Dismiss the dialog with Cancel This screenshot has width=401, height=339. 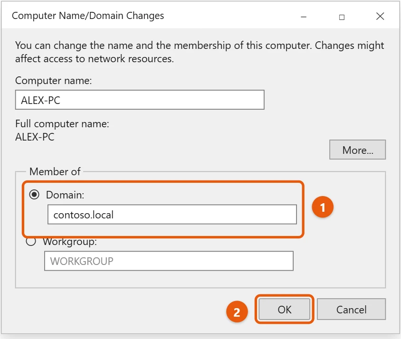352,310
